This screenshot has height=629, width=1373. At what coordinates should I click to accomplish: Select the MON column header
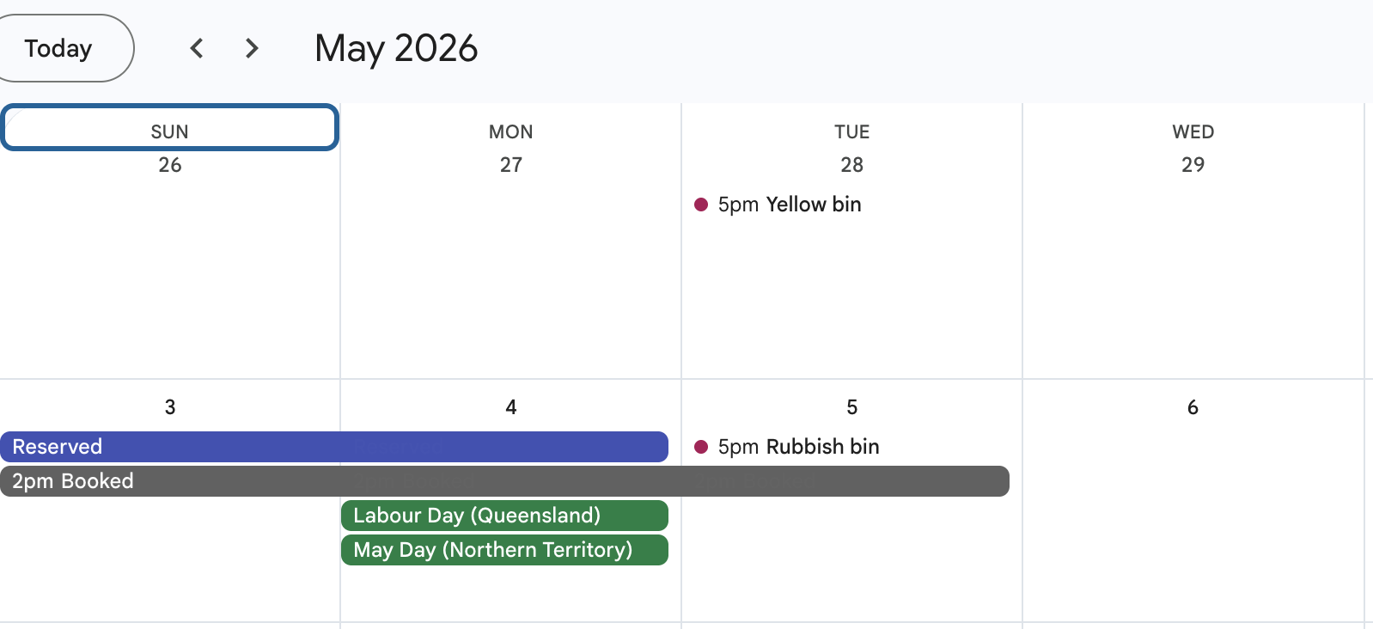coord(510,131)
